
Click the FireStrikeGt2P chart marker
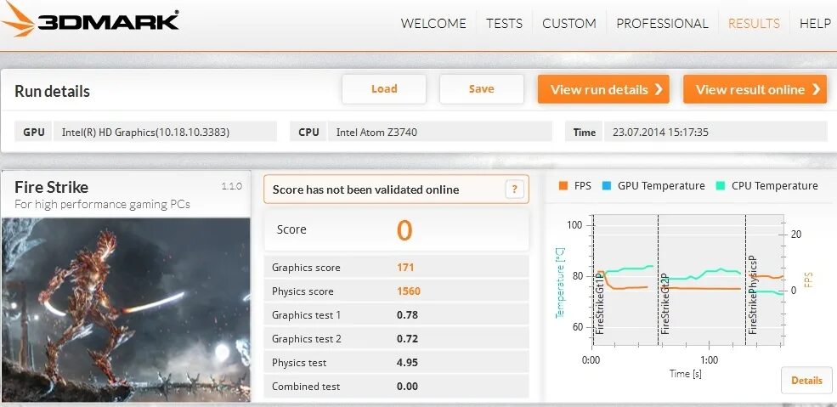[665, 303]
